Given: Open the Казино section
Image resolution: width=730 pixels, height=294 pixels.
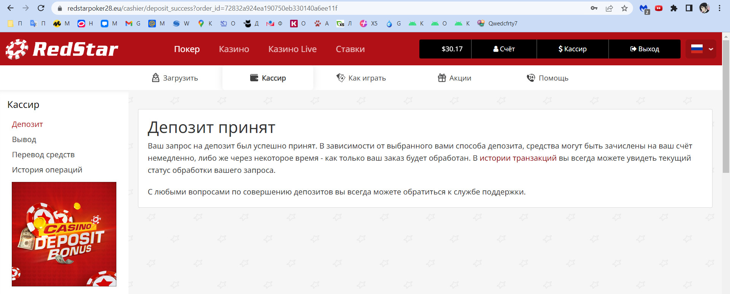Looking at the screenshot, I should 234,49.
